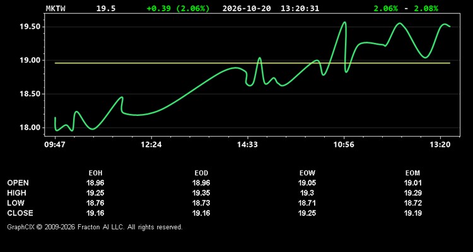Click the 10:56 time axis label
Screen dimensions: 473x252
344,145
